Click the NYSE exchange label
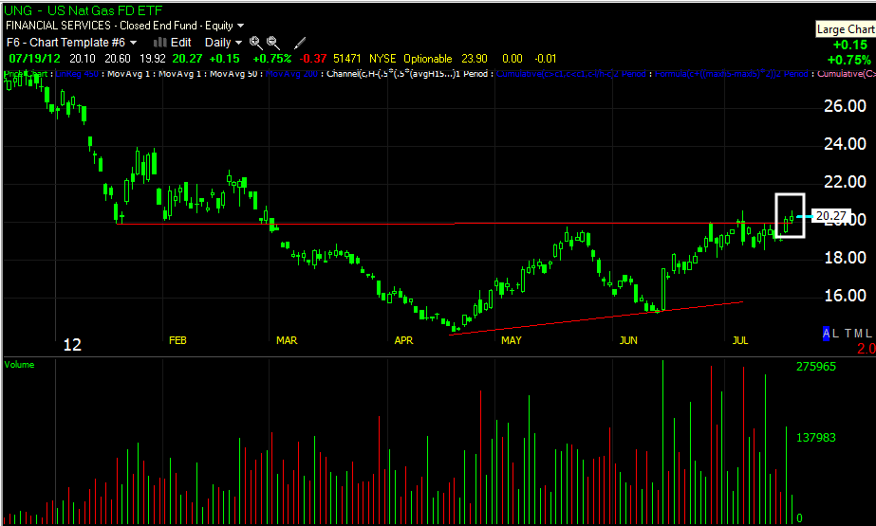Viewport: 876px width, 526px height. 382,59
